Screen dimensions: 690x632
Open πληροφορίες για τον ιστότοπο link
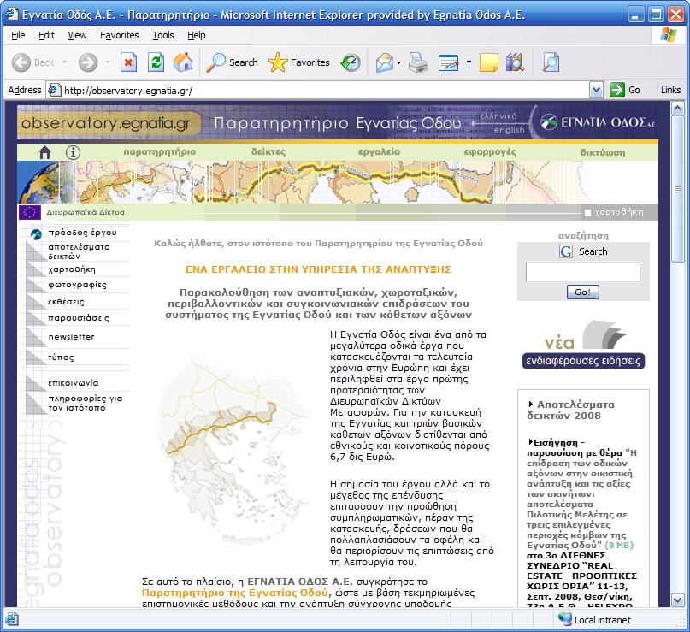click(85, 403)
